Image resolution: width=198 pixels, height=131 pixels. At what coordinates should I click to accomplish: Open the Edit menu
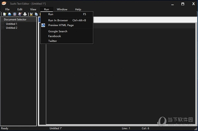20,10
